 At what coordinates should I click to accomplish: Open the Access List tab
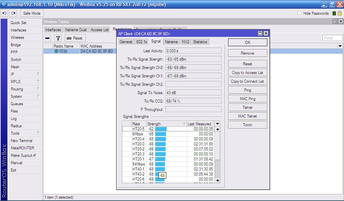point(99,30)
